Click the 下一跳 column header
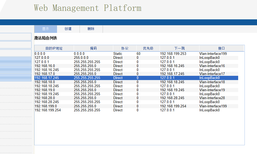Viewport: 257px width, 154px height. click(x=180, y=48)
